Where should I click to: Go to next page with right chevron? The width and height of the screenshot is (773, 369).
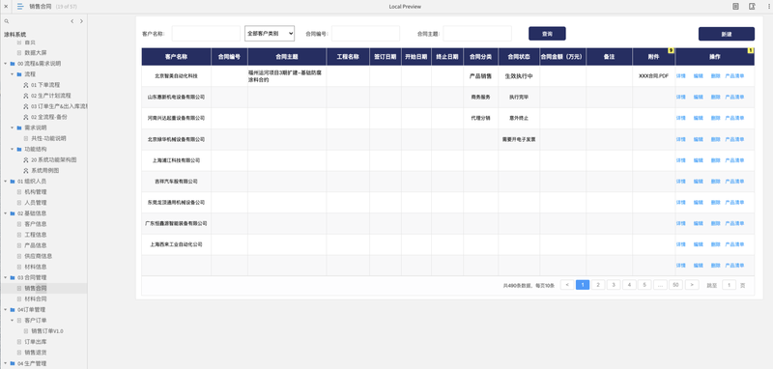(x=81, y=21)
